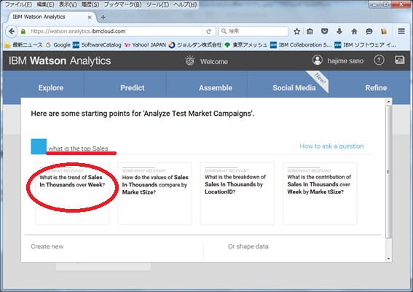Click the browser 検索 search box
The image size is (413, 292).
pyautogui.click(x=253, y=31)
